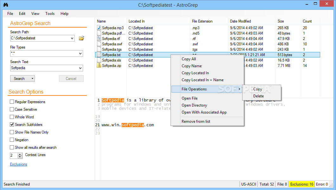Click the Softpedia.mp3 music file icon

point(99,28)
